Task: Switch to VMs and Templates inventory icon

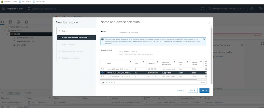Action: 10,22
